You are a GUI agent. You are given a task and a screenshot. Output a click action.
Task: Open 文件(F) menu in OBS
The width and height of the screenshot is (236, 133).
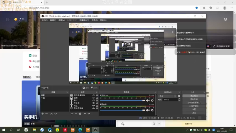(45, 20)
